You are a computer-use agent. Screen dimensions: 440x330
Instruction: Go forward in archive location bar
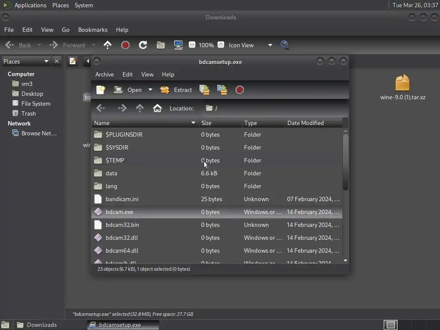122,108
